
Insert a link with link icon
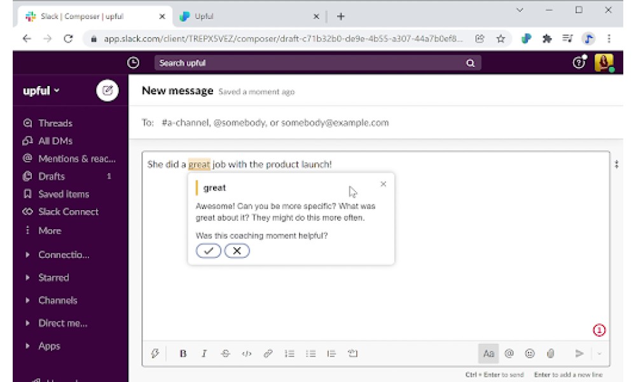click(x=268, y=353)
